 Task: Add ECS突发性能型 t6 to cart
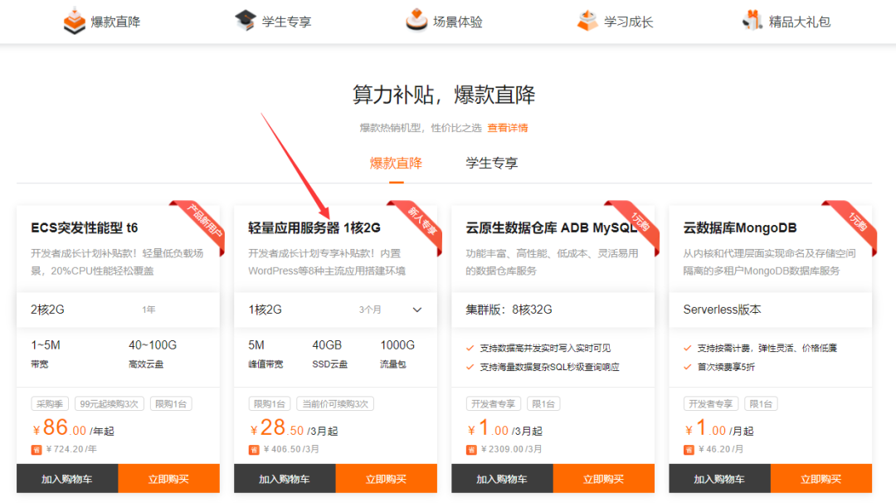point(67,478)
